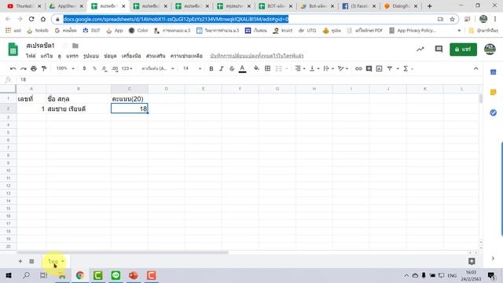Open the saved-changes history link
The image size is (503, 283).
tap(257, 56)
